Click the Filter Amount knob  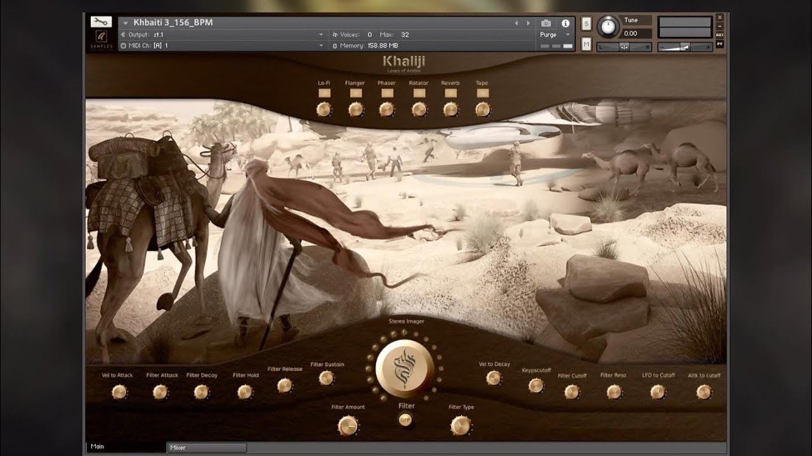(x=348, y=426)
